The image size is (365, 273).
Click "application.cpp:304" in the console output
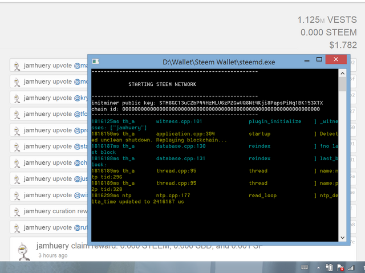[185, 134]
